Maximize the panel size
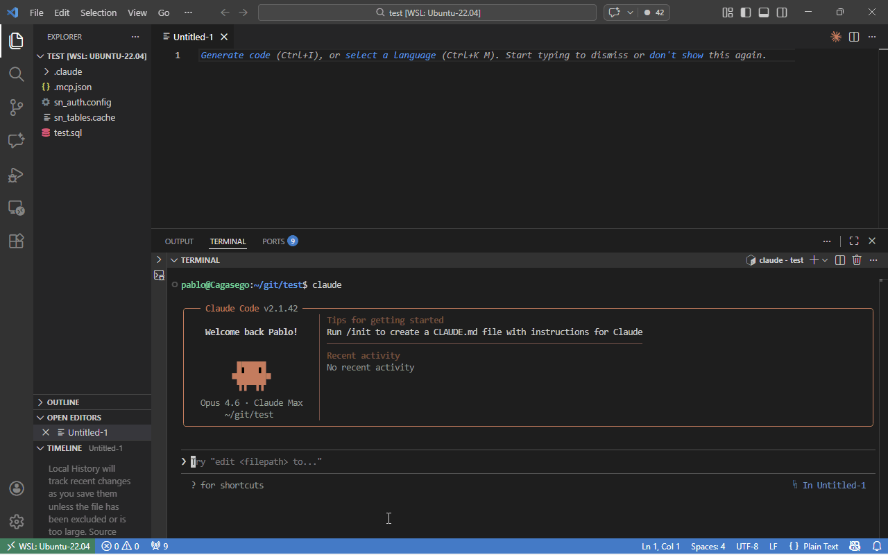 [x=854, y=241]
